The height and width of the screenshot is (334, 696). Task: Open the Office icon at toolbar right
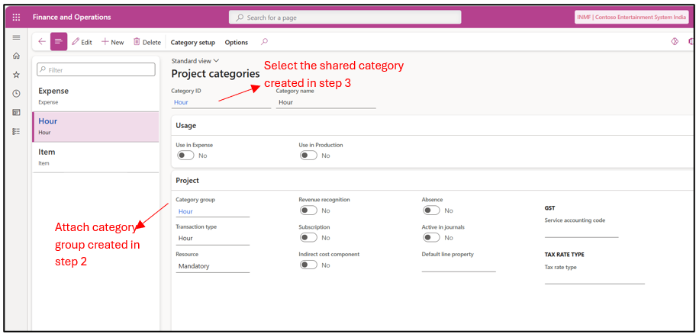pos(691,42)
